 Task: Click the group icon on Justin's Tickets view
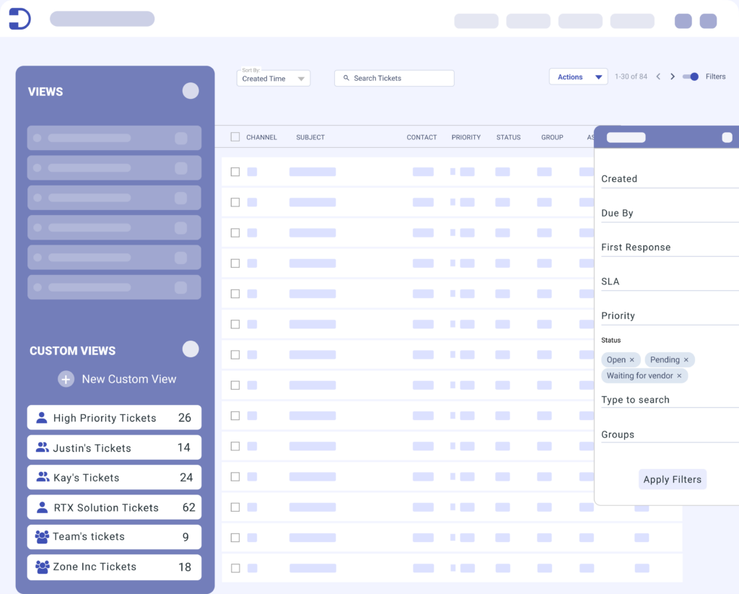[x=43, y=447]
